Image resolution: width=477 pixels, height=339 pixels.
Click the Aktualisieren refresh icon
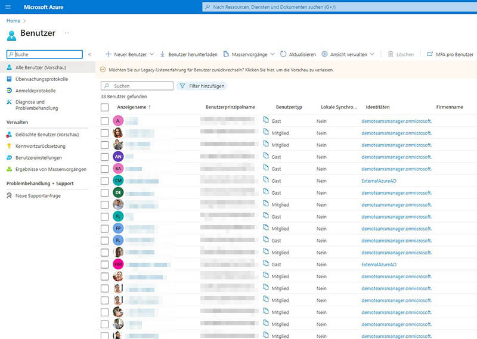pyautogui.click(x=283, y=54)
